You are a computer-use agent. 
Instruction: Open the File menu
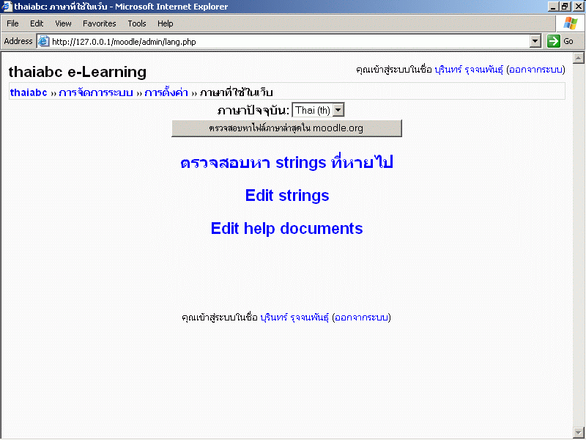point(12,23)
